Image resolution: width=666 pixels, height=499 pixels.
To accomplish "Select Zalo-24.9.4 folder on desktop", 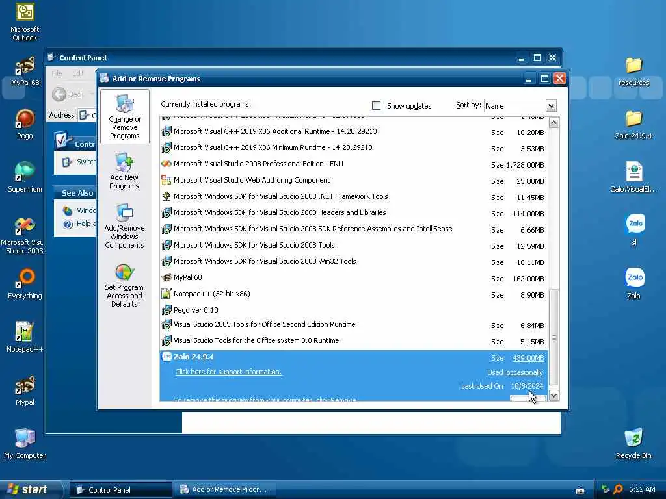I will [633, 125].
